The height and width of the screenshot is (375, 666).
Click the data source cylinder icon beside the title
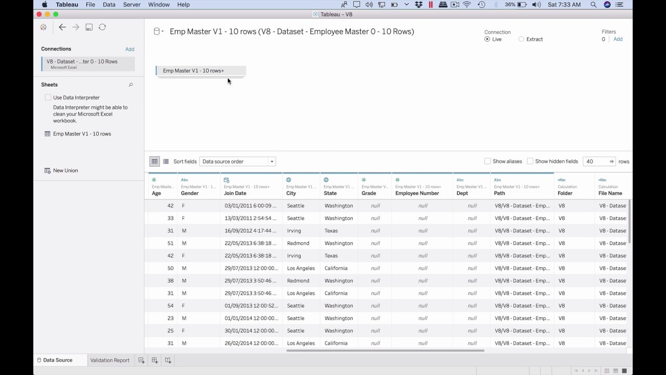click(x=156, y=32)
